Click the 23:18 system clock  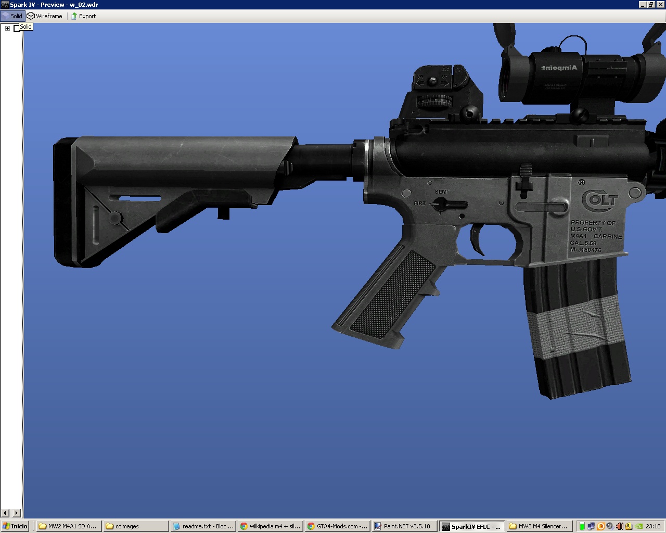[653, 526]
